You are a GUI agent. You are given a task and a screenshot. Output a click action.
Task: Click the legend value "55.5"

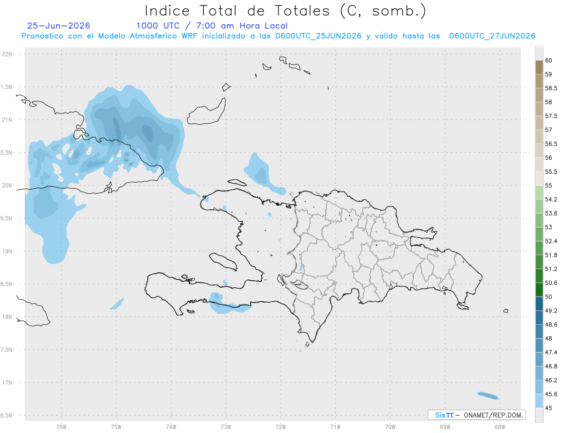551,171
